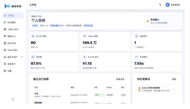Toggle the theme button at sidebar bottom
The height and width of the screenshot is (109, 190).
13,99
